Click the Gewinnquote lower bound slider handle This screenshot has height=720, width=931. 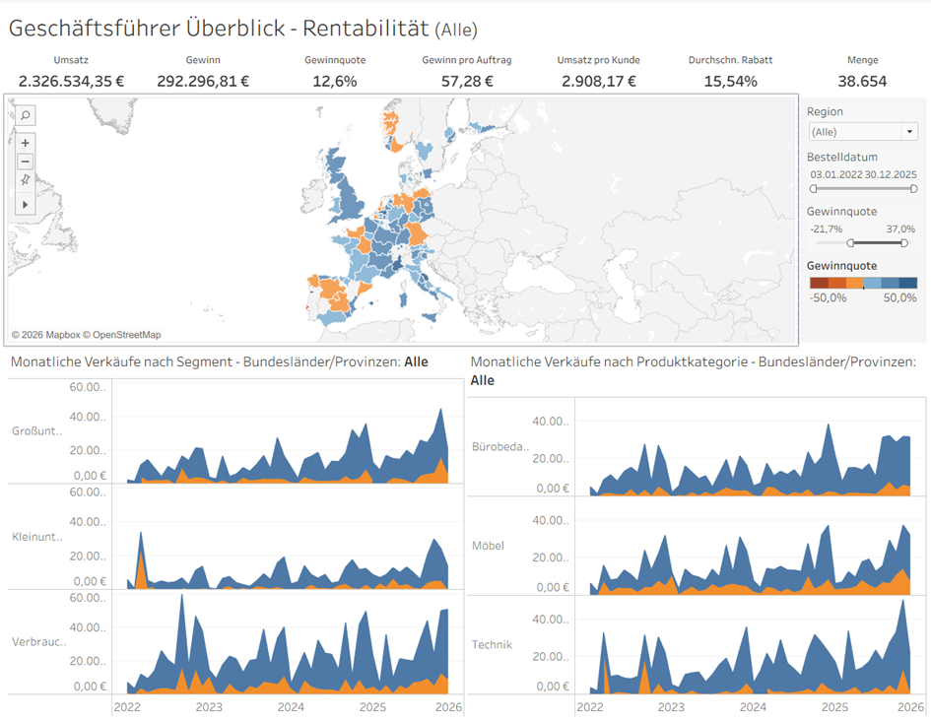coord(850,242)
